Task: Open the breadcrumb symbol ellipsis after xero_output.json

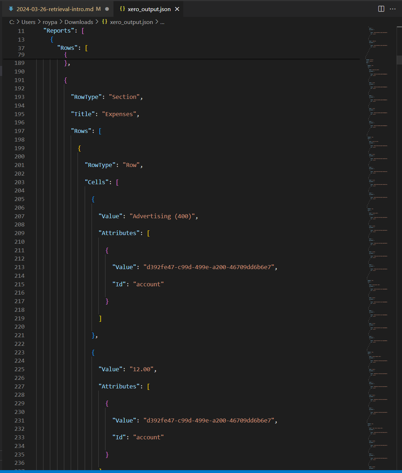Action: 162,22
